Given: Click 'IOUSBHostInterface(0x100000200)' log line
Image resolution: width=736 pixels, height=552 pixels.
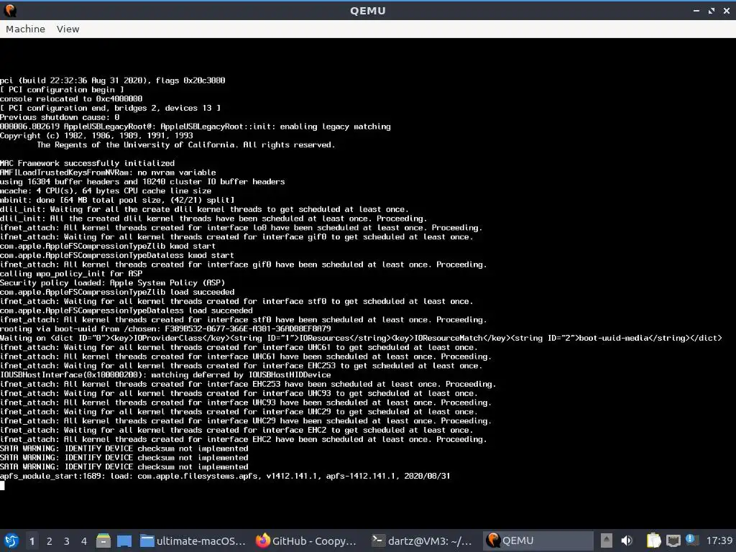Looking at the screenshot, I should (165, 375).
